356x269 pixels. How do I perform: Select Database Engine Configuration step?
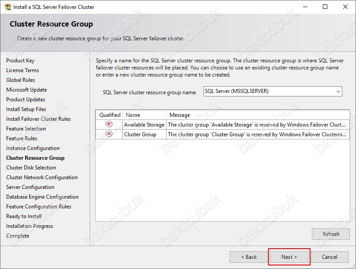point(42,197)
